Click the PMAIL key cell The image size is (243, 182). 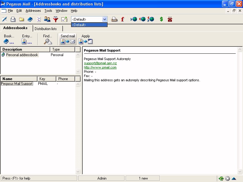coord(43,84)
